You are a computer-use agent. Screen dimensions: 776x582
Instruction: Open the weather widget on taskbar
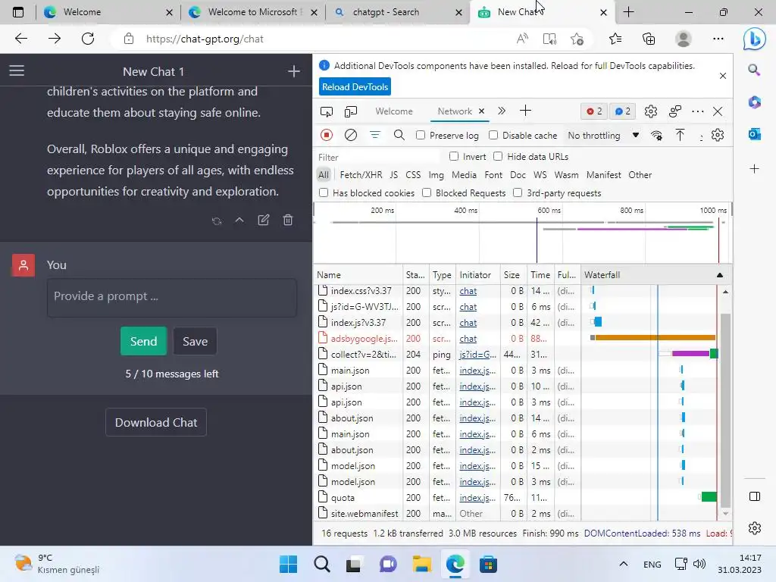57,564
